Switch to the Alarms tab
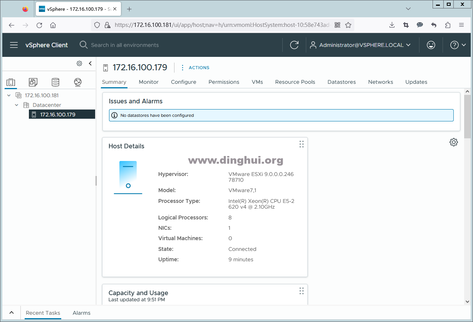Viewport: 473px width, 322px height. coord(82,313)
